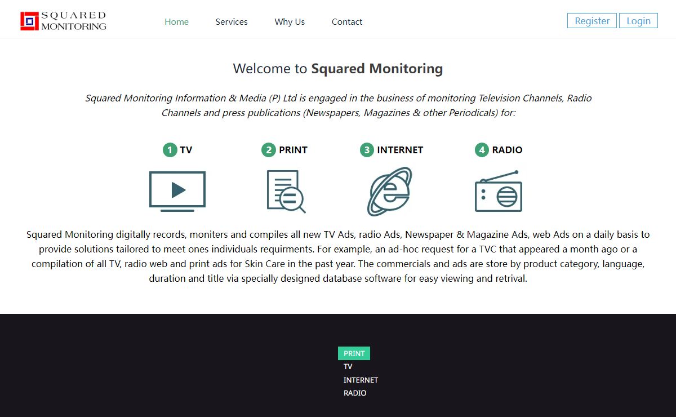Open the Contact navigation item
676x417 pixels.
pos(347,21)
